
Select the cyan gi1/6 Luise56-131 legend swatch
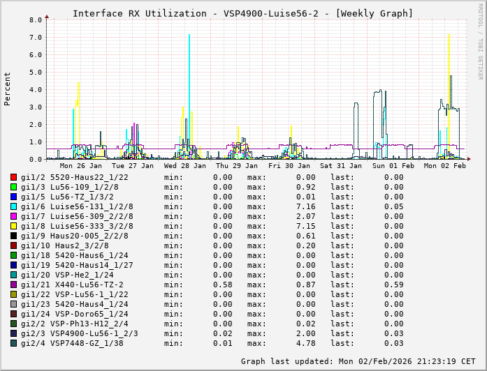click(14, 206)
